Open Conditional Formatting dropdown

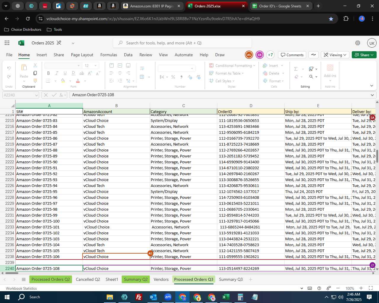pyautogui.click(x=232, y=65)
